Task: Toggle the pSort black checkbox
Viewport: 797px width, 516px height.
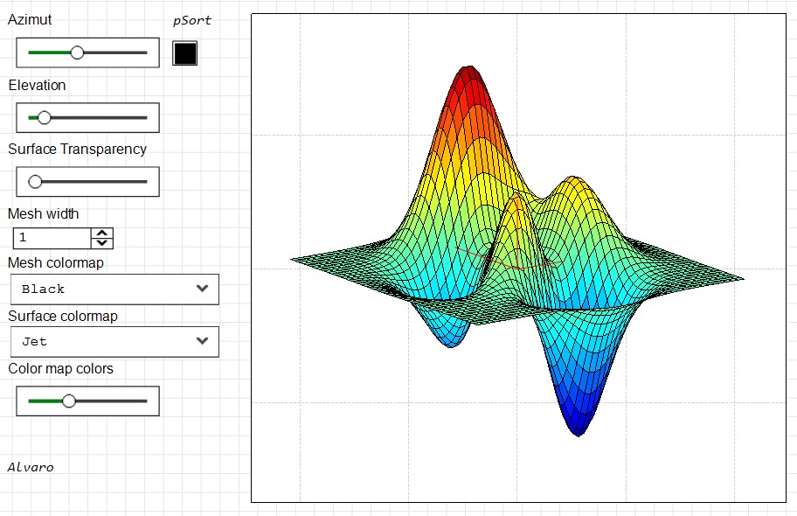Action: pos(184,53)
